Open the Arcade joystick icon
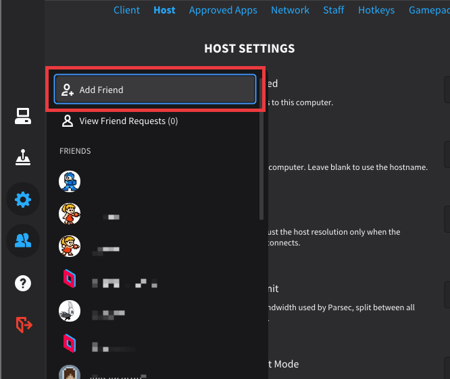 (x=23, y=158)
